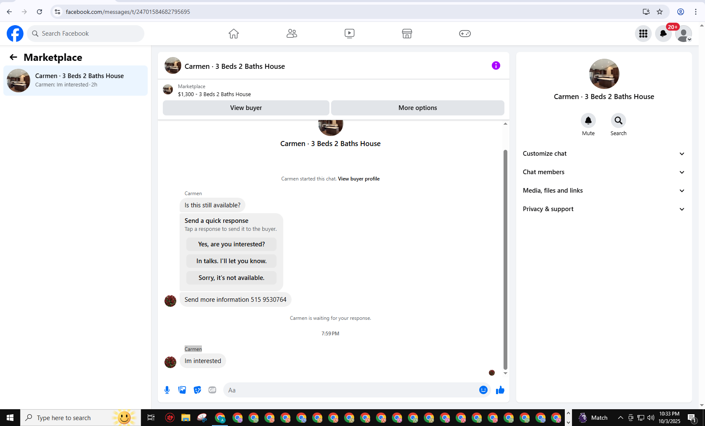Screen dimensions: 705x426
Task: Expand the Privacy & support section
Action: [x=604, y=209]
